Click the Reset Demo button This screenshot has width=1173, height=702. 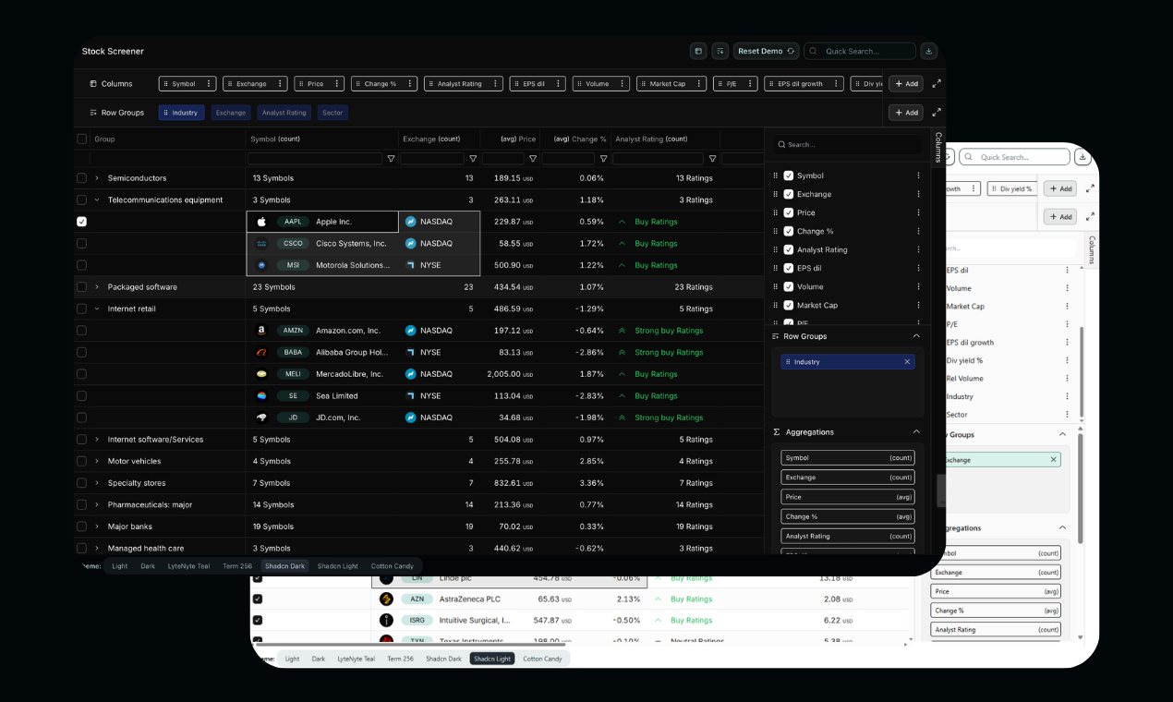point(766,51)
